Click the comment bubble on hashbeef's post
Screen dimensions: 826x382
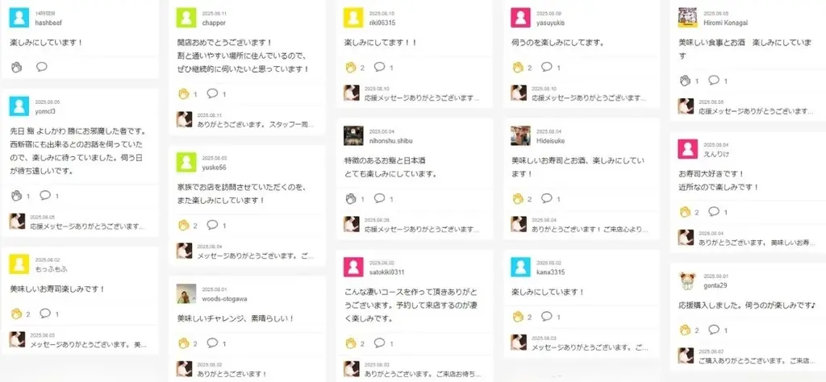42,67
